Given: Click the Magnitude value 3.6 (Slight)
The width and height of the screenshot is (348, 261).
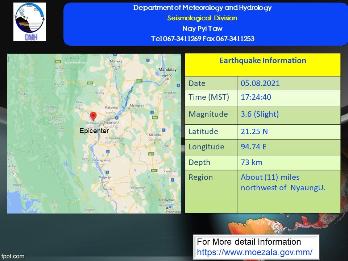Looking at the screenshot, I should coord(260,114).
